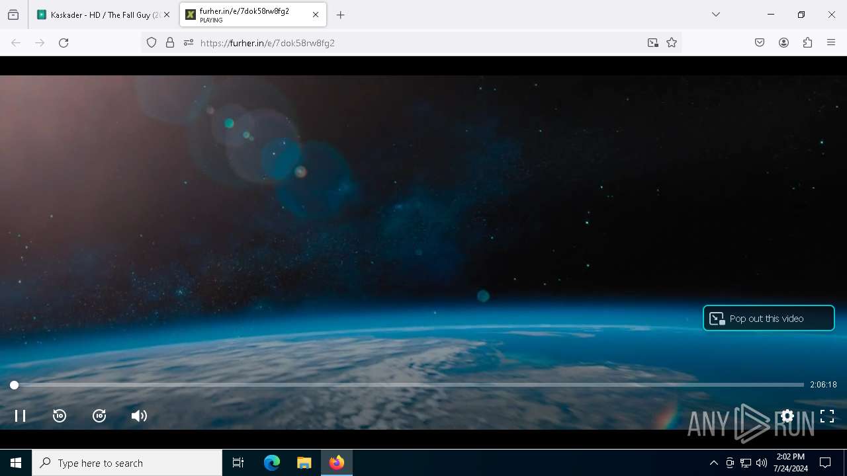Pause the video playback
Image resolution: width=847 pixels, height=476 pixels.
21,416
